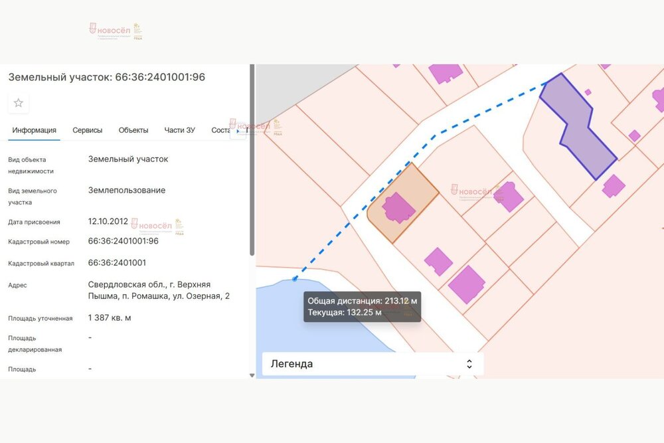Click the scrollbar down arrow in info panel
Image resolution: width=664 pixels, height=443 pixels.
tap(252, 375)
